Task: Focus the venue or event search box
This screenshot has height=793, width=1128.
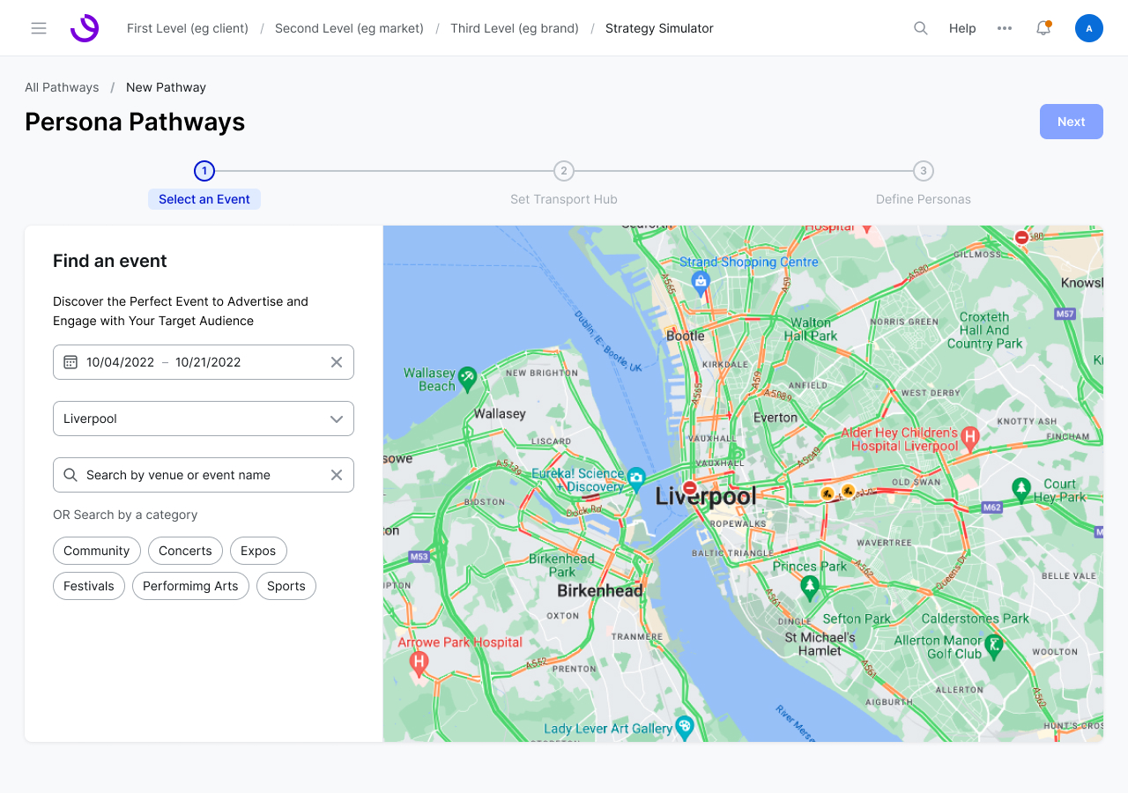Action: [204, 475]
